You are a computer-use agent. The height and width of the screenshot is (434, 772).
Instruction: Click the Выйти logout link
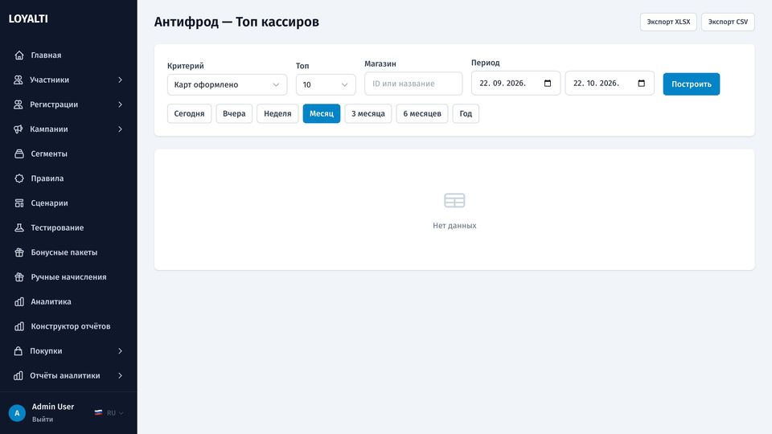pyautogui.click(x=43, y=420)
